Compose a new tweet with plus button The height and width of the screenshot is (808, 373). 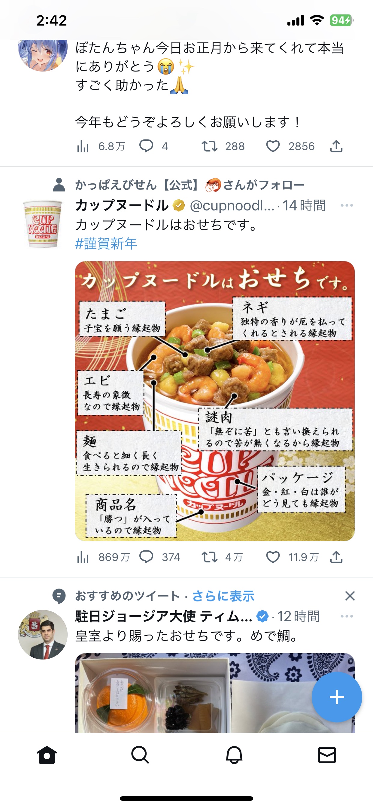click(x=337, y=697)
